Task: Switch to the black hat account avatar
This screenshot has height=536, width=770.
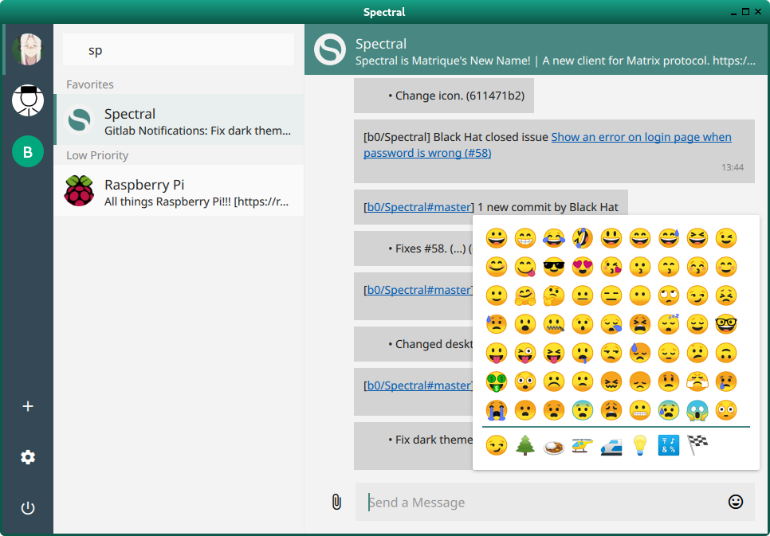Action: click(x=28, y=100)
